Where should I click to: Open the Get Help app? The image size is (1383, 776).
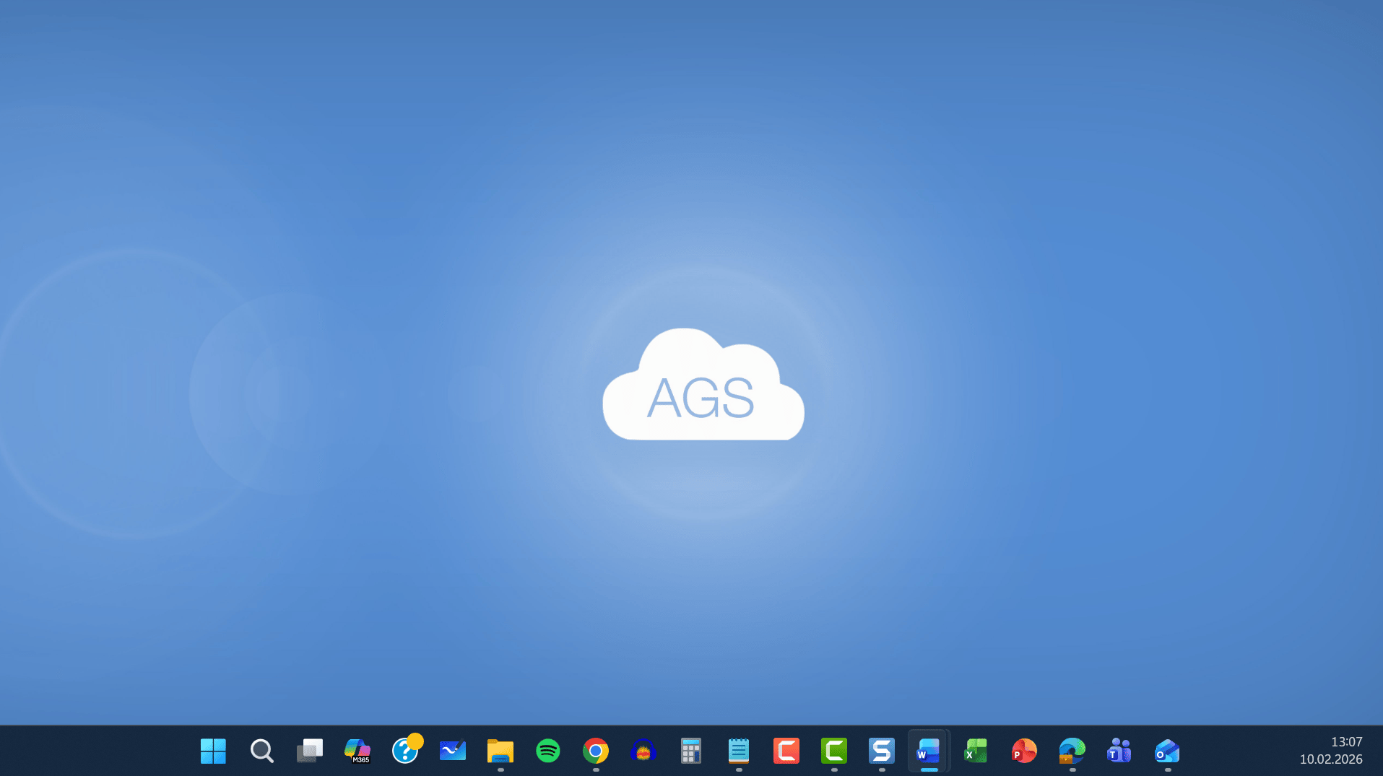point(407,751)
